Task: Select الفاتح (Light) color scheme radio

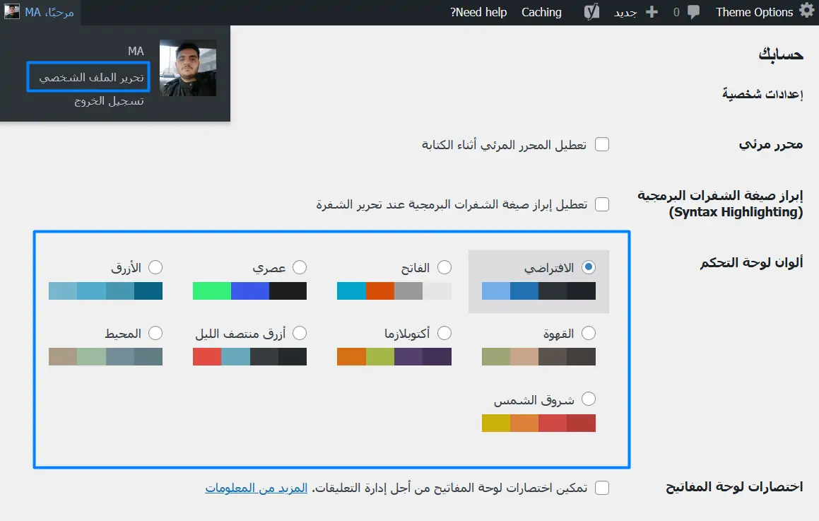Action: (x=444, y=267)
